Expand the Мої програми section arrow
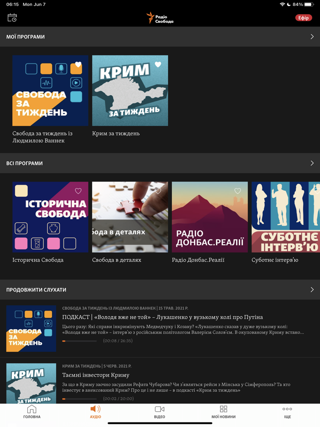This screenshot has height=427, width=320. tap(312, 37)
